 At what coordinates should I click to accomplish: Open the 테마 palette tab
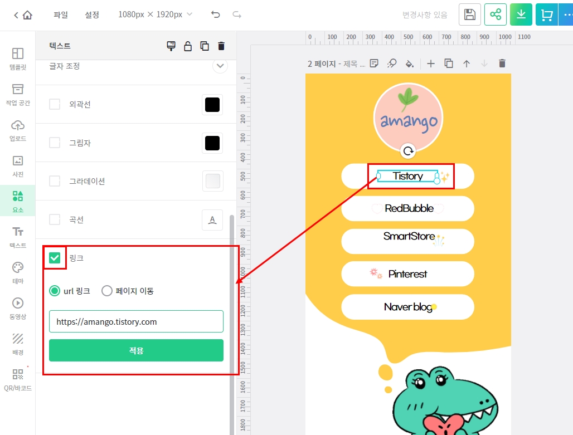(x=17, y=273)
